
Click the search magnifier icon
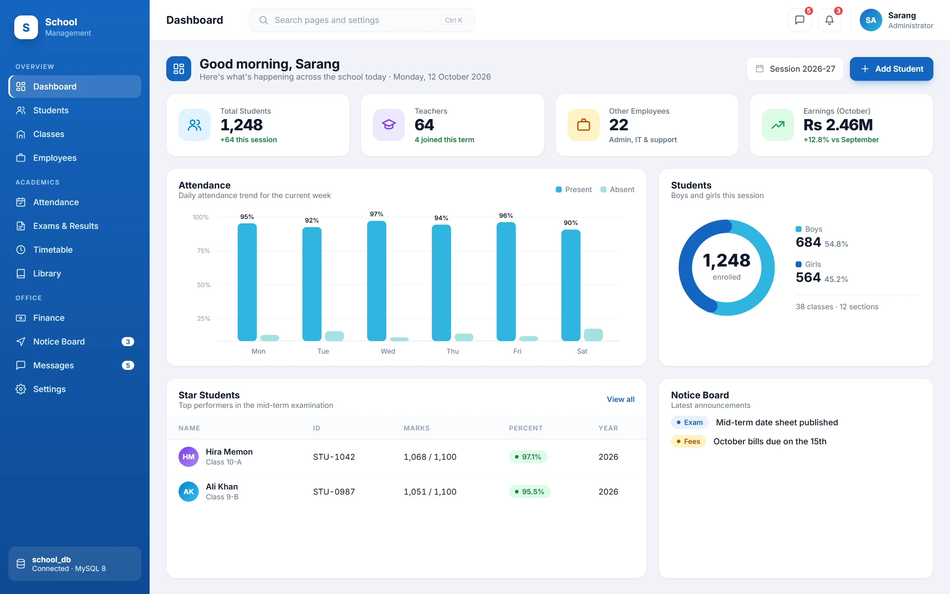tap(264, 20)
